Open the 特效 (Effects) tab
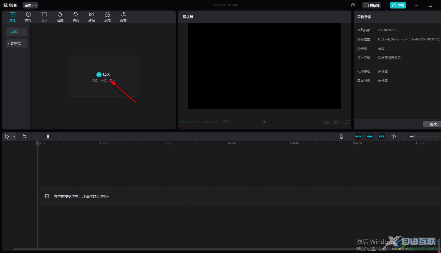Image resolution: width=441 pixels, height=253 pixels. (x=76, y=17)
